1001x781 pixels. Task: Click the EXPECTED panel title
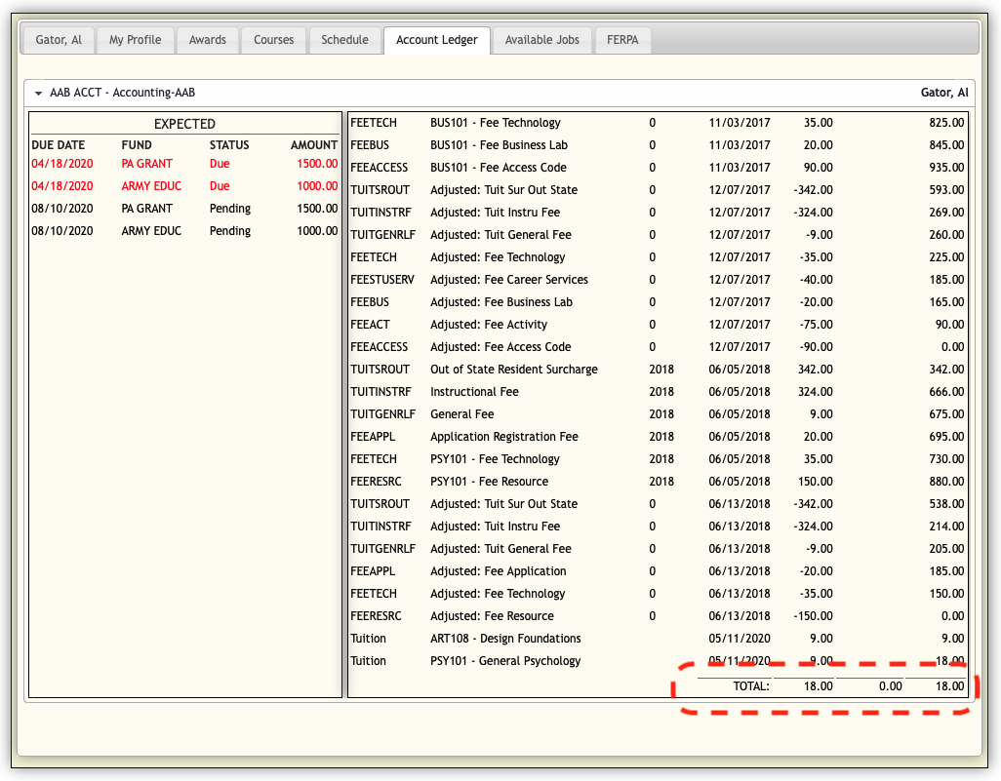[184, 124]
